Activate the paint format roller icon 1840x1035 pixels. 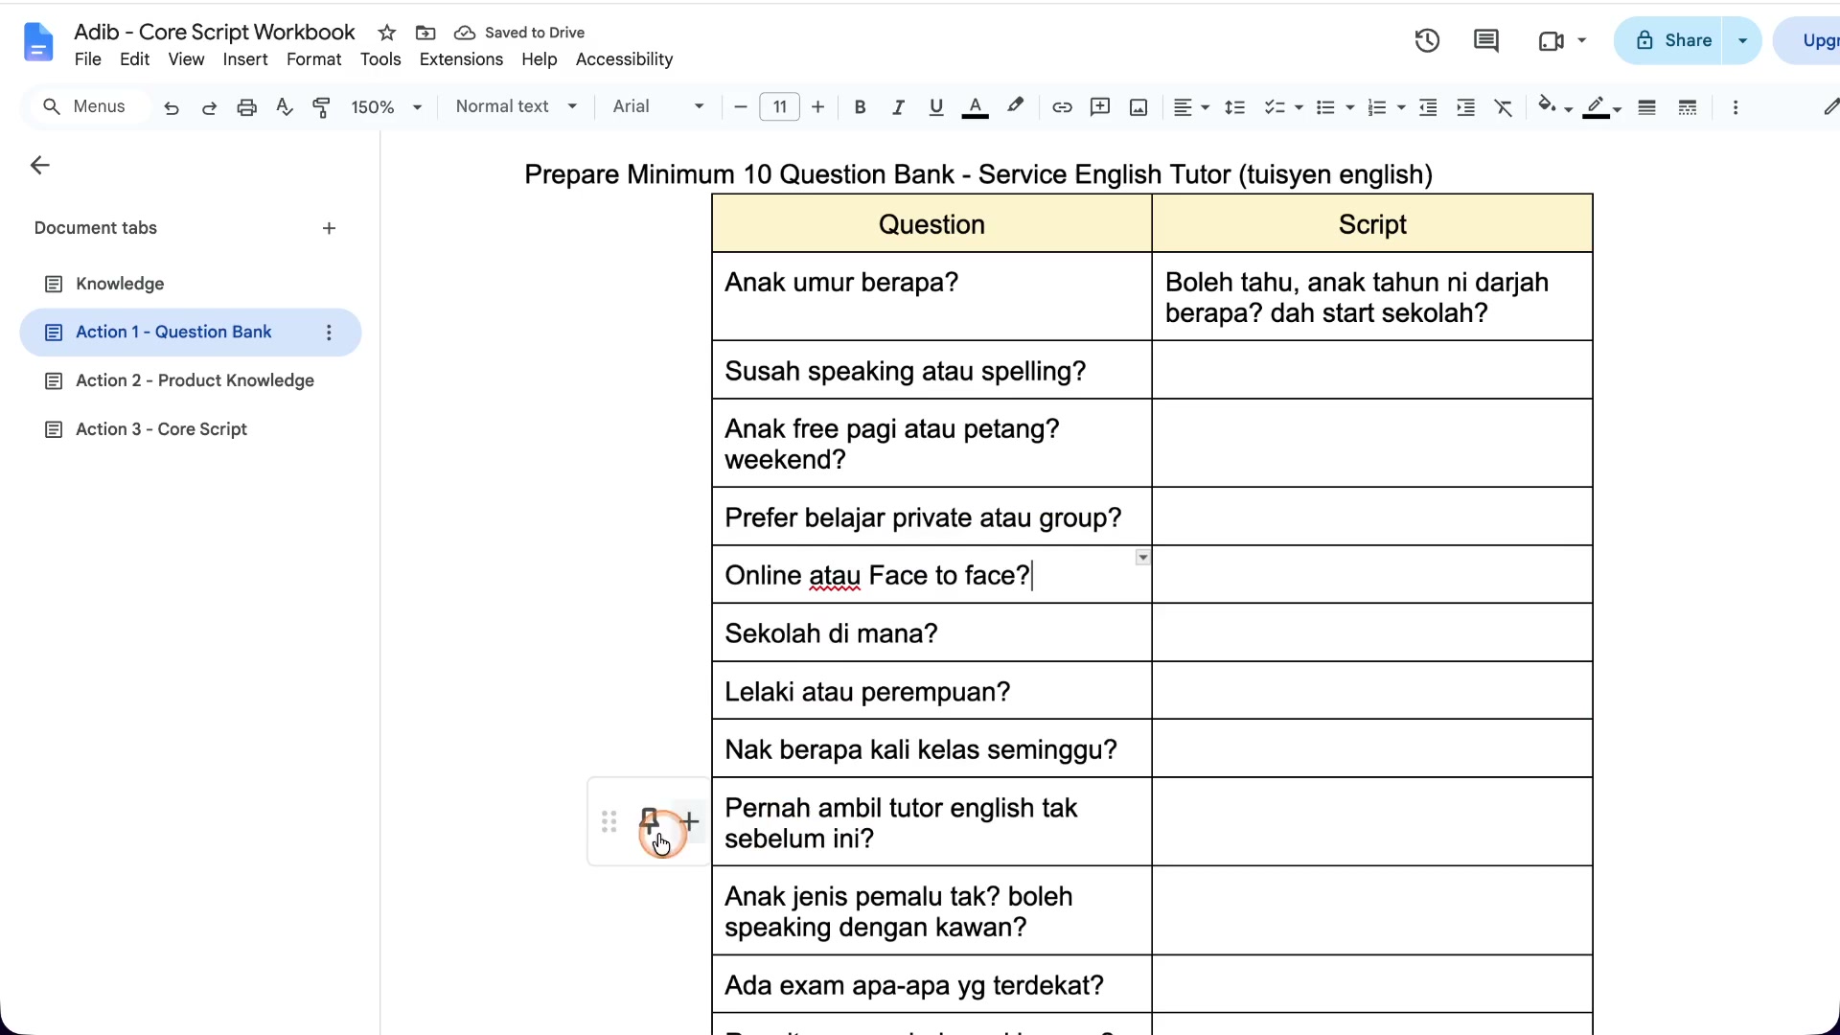(322, 107)
